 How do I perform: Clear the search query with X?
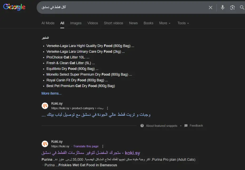(x=210, y=7)
